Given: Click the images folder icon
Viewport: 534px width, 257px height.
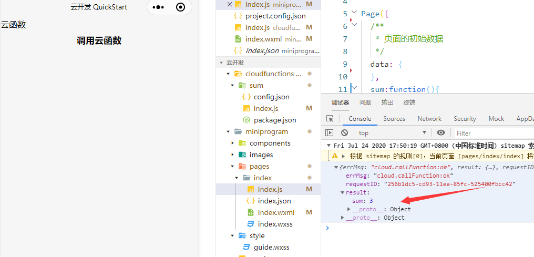Looking at the screenshot, I should [x=242, y=155].
